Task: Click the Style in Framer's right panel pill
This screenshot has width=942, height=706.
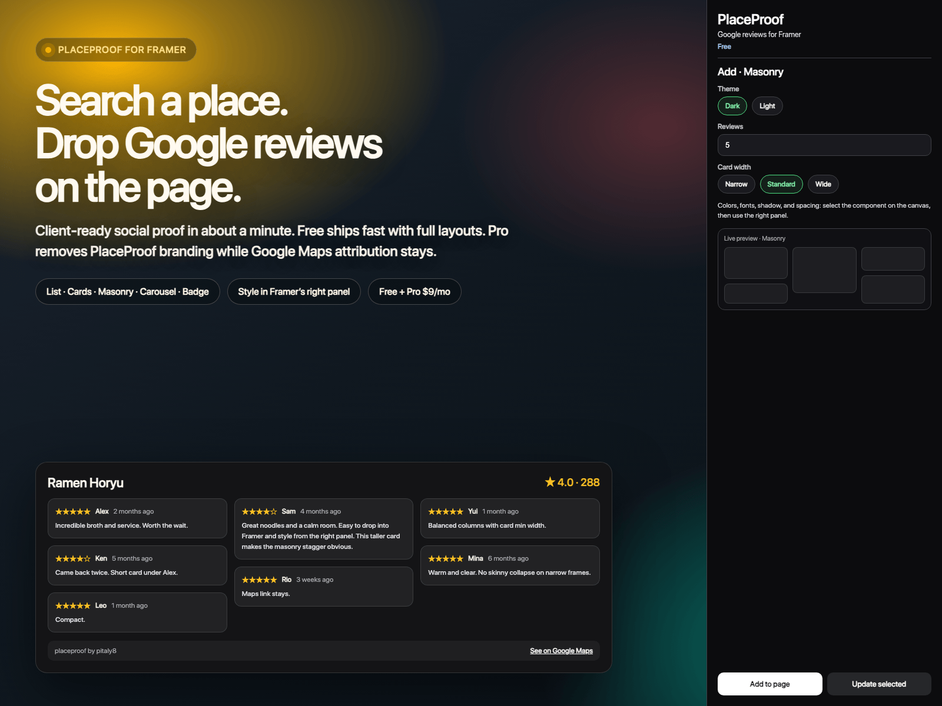Action: coord(294,291)
